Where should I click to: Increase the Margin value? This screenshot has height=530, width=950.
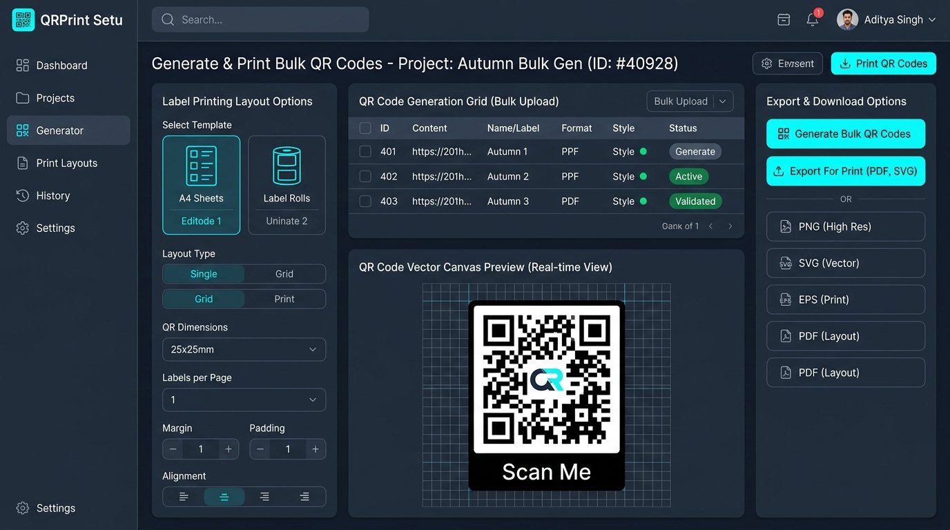(229, 449)
